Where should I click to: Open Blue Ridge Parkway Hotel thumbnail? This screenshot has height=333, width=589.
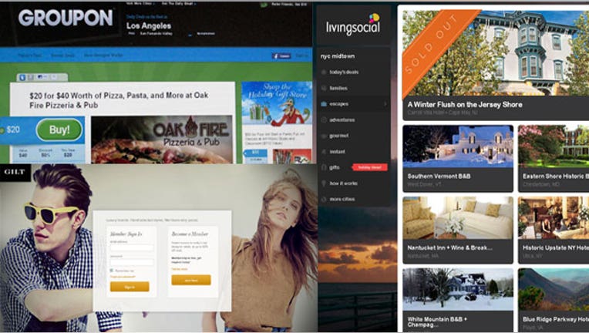pos(554,289)
